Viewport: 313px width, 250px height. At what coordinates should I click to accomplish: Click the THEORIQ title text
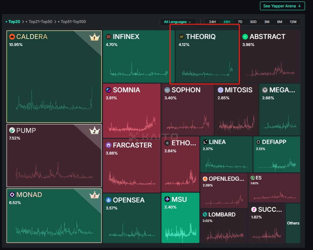click(201, 36)
